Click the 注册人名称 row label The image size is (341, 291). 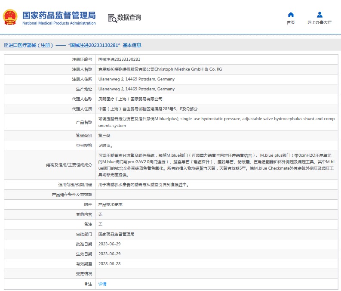point(82,69)
